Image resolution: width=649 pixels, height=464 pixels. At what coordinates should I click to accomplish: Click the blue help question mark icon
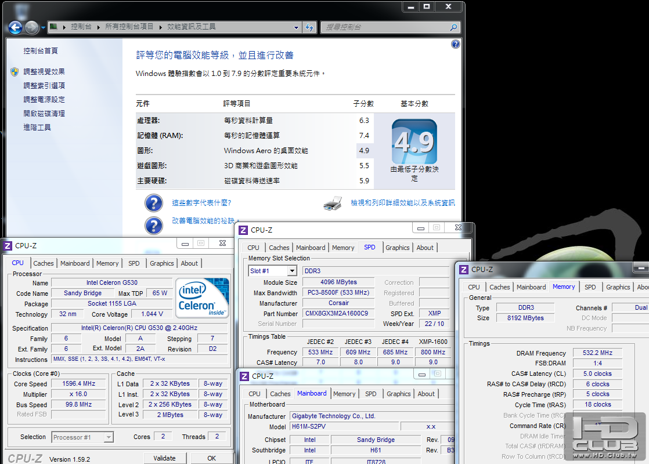(x=456, y=44)
